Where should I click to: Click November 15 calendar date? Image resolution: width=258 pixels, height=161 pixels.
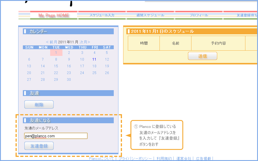click(56, 66)
